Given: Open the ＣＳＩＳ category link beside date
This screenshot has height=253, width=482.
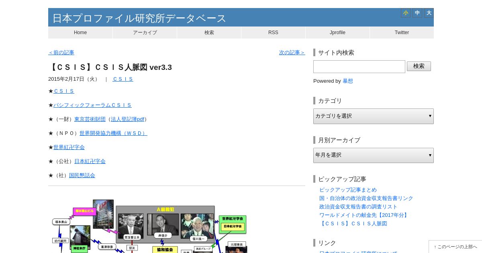Looking at the screenshot, I should (123, 79).
